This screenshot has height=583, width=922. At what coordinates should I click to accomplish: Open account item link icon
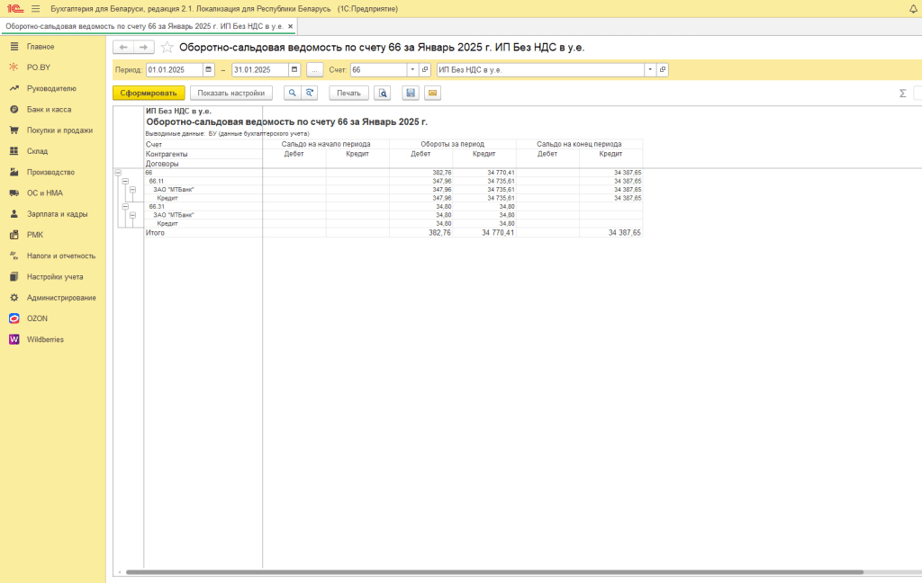(425, 69)
